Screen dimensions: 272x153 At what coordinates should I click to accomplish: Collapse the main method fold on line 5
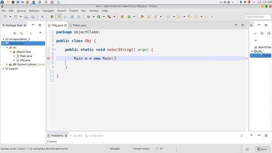tap(55, 49)
